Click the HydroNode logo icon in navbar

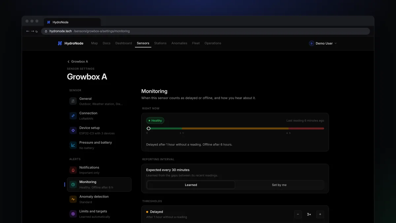(x=60, y=43)
